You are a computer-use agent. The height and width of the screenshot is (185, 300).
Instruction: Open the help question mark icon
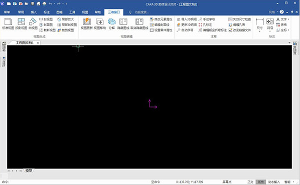(281, 12)
